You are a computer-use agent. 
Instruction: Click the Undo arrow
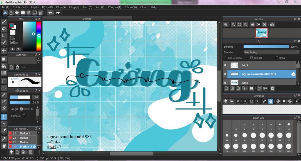tap(50, 13)
